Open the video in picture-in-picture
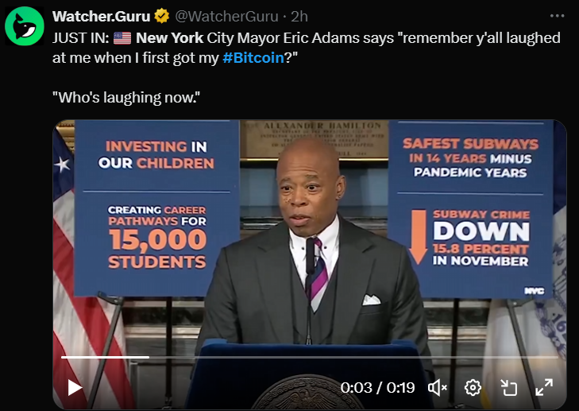This screenshot has height=411, width=579. [508, 388]
